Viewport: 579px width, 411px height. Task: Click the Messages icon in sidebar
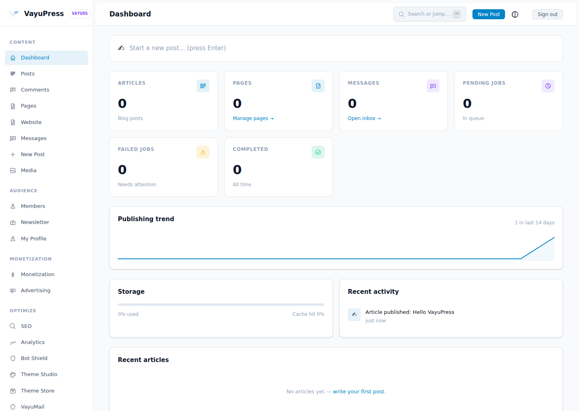(13, 138)
